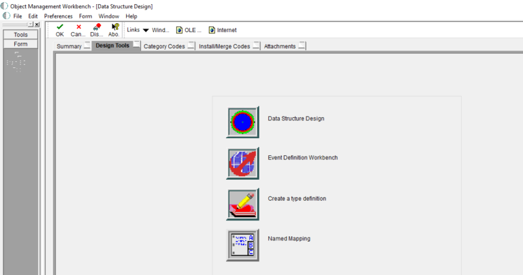Close the left side panel
The image size is (523, 275).
(x=37, y=25)
